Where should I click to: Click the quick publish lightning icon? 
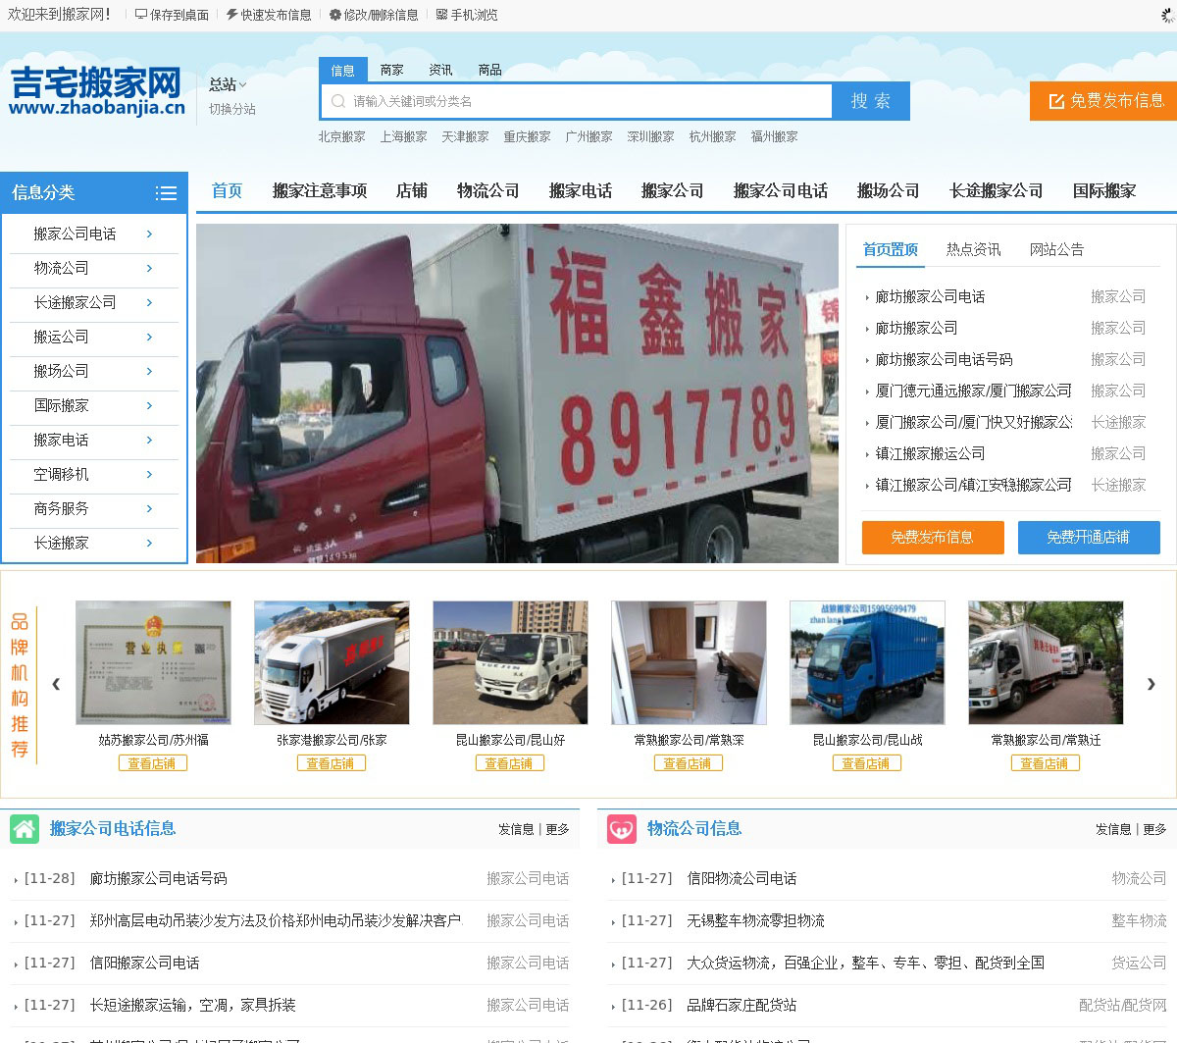coord(231,15)
